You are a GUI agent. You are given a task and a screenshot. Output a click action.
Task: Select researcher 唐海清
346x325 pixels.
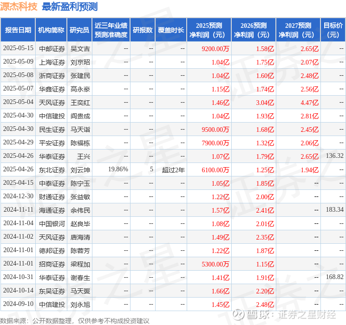point(80,237)
